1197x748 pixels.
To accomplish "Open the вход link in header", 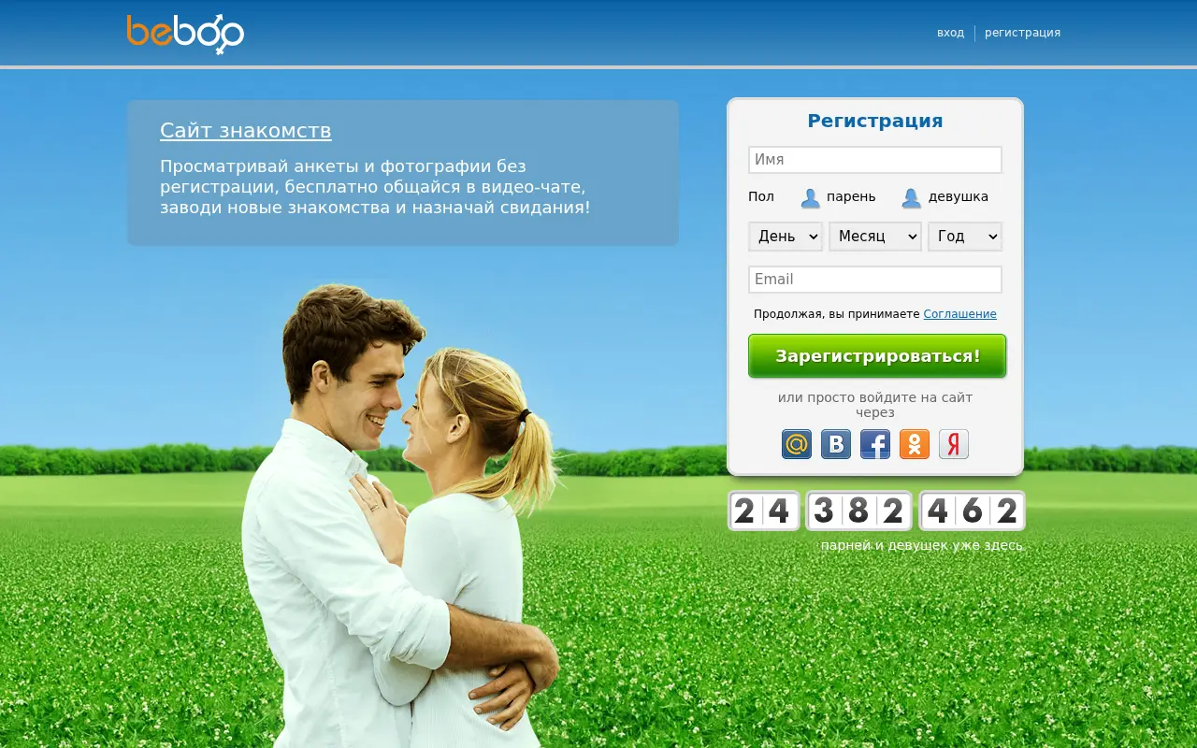I will point(950,33).
